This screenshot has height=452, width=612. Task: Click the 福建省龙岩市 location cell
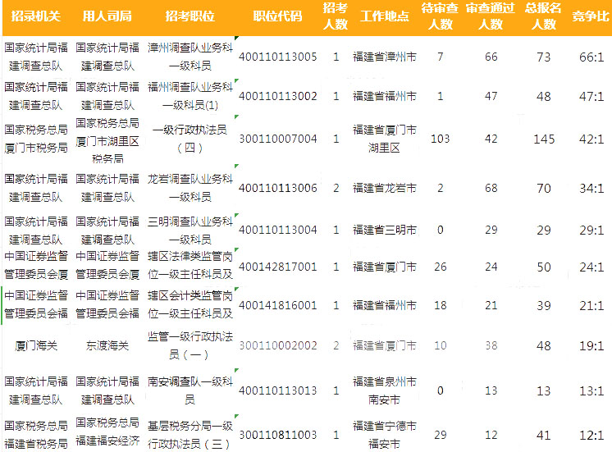[x=385, y=189]
